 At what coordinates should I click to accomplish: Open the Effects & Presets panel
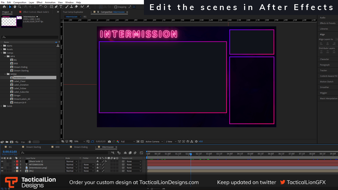[x=328, y=23]
